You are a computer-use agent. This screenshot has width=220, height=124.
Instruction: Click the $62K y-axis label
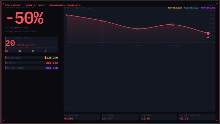coord(213,36)
